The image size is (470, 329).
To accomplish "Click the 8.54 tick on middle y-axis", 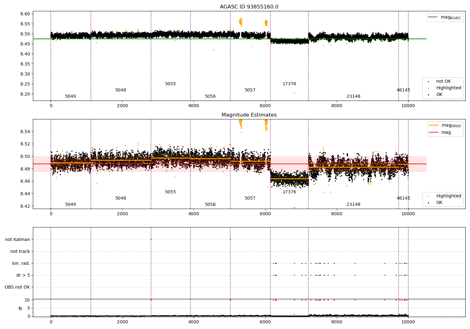I will [x=25, y=132].
